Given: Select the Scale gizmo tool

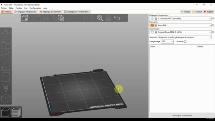Looking at the screenshot, I should [6, 44].
